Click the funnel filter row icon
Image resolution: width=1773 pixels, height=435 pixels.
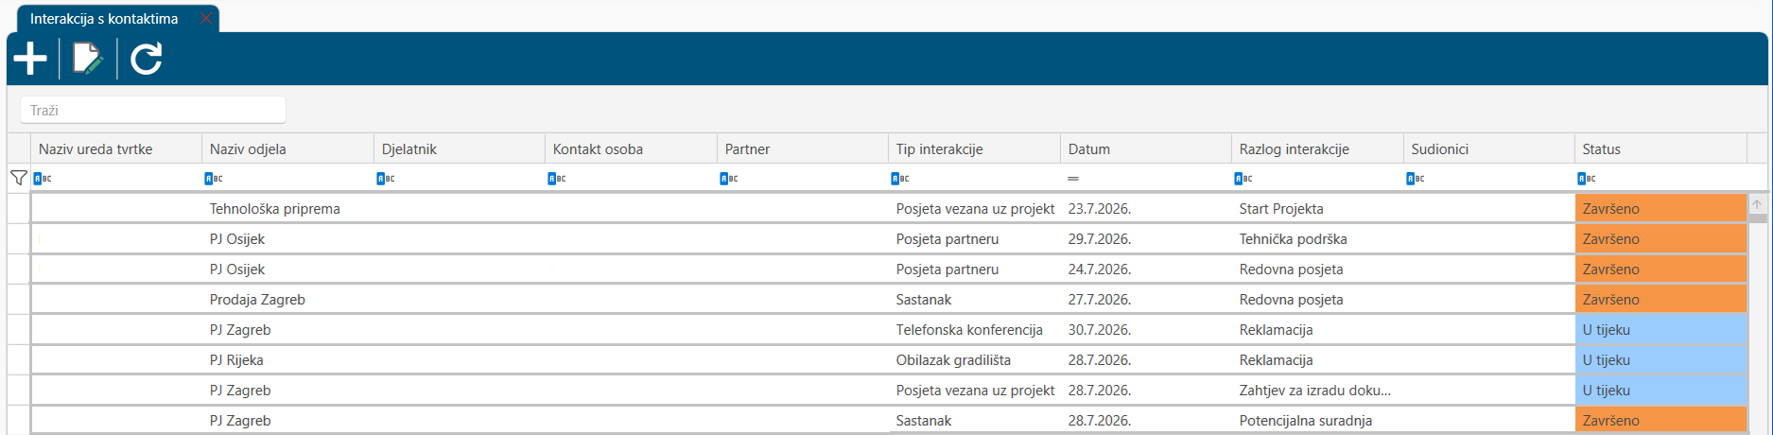click(x=18, y=178)
